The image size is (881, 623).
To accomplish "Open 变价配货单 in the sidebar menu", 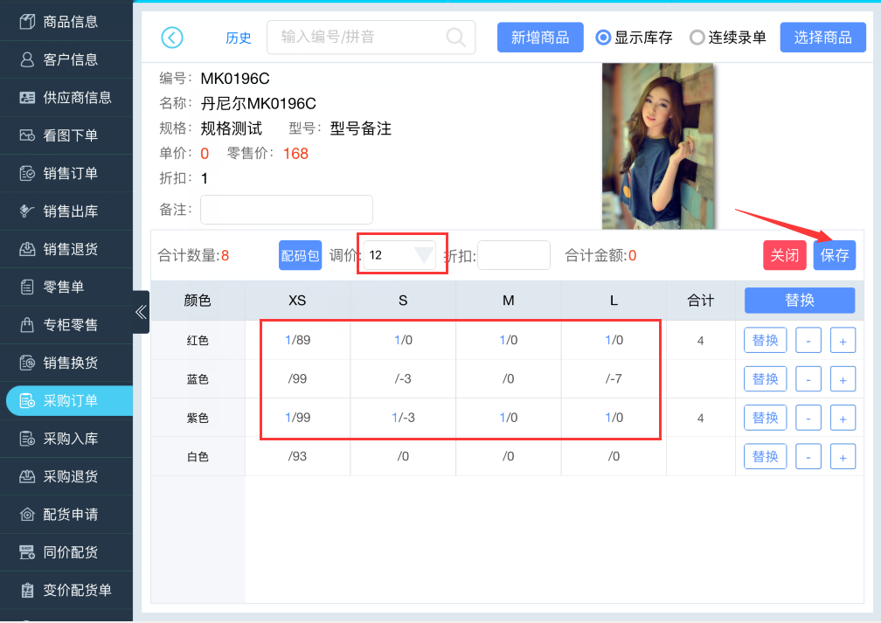I will tap(77, 590).
